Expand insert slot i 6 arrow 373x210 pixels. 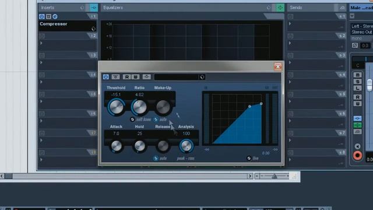point(41,121)
